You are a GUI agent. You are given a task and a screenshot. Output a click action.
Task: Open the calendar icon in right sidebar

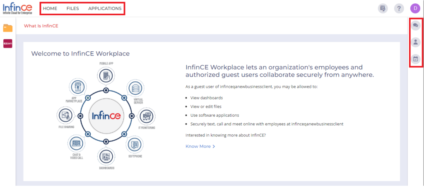coord(416,59)
